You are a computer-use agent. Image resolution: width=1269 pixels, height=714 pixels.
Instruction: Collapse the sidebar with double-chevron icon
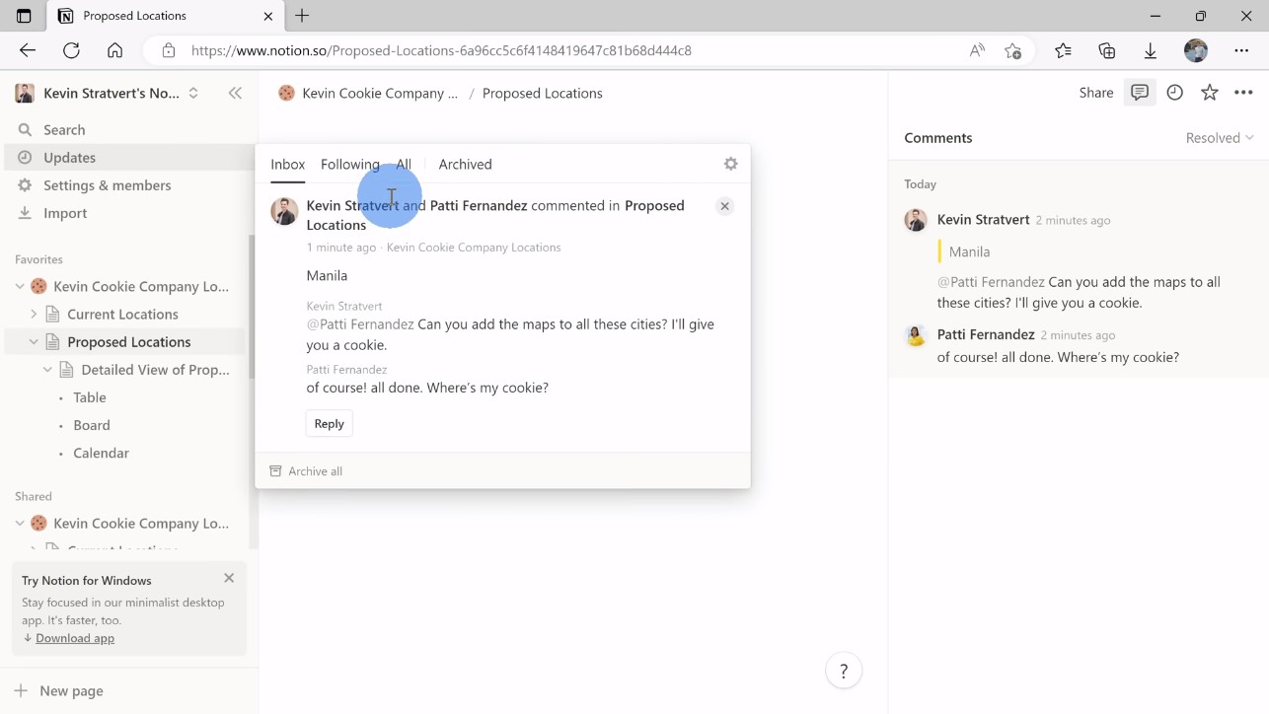coord(235,93)
